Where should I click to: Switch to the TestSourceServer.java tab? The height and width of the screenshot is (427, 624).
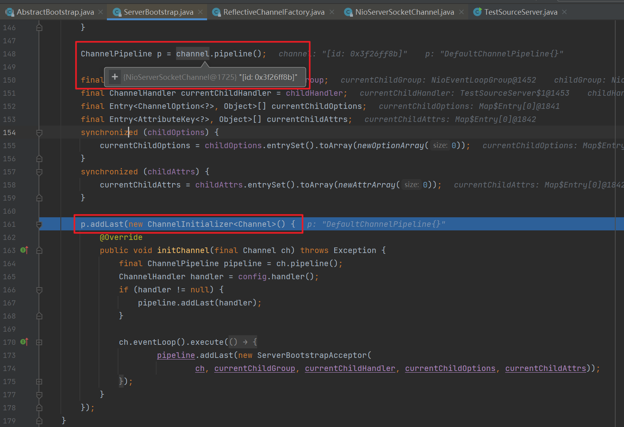[x=520, y=12]
